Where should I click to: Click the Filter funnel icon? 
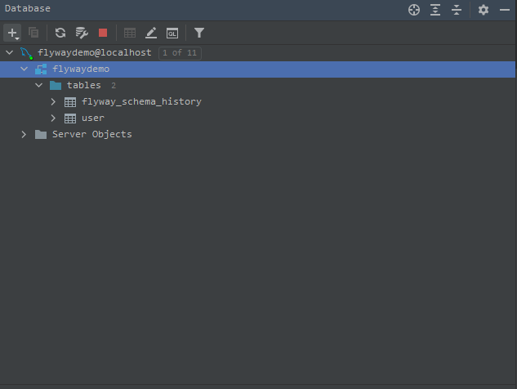tap(199, 33)
